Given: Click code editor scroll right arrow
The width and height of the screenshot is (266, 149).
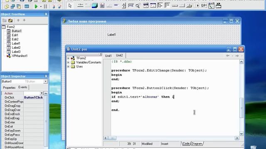Looking at the screenshot, I should [237, 138].
